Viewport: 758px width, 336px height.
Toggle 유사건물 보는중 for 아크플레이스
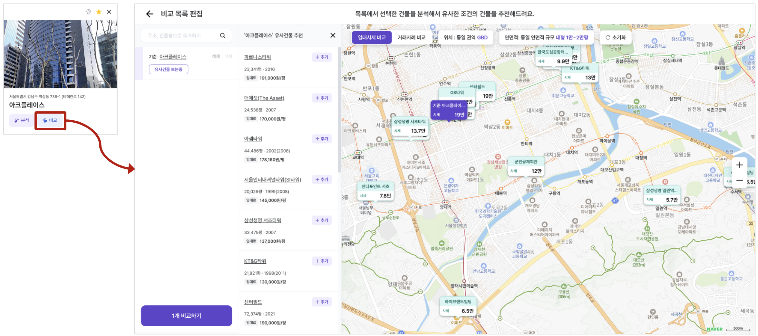tap(168, 69)
